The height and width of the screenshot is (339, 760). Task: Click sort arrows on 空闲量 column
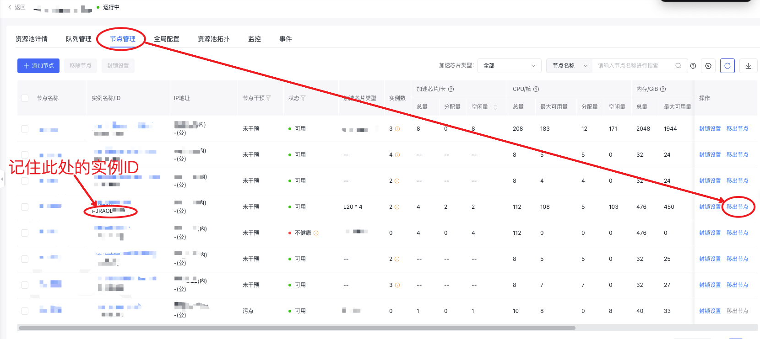tap(495, 107)
